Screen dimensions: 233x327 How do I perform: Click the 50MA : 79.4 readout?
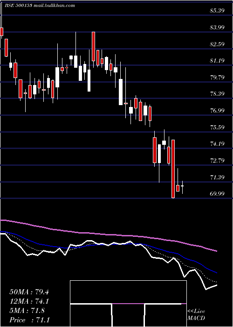[x=29, y=292]
